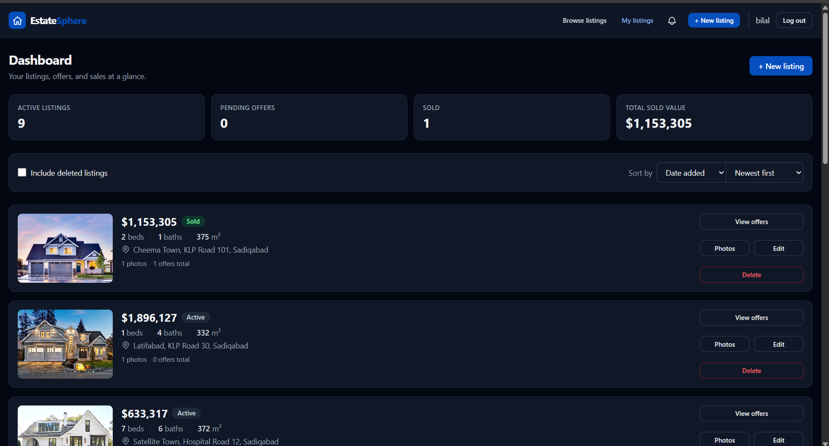829x446 pixels.
Task: Open My listings page
Action: point(637,21)
